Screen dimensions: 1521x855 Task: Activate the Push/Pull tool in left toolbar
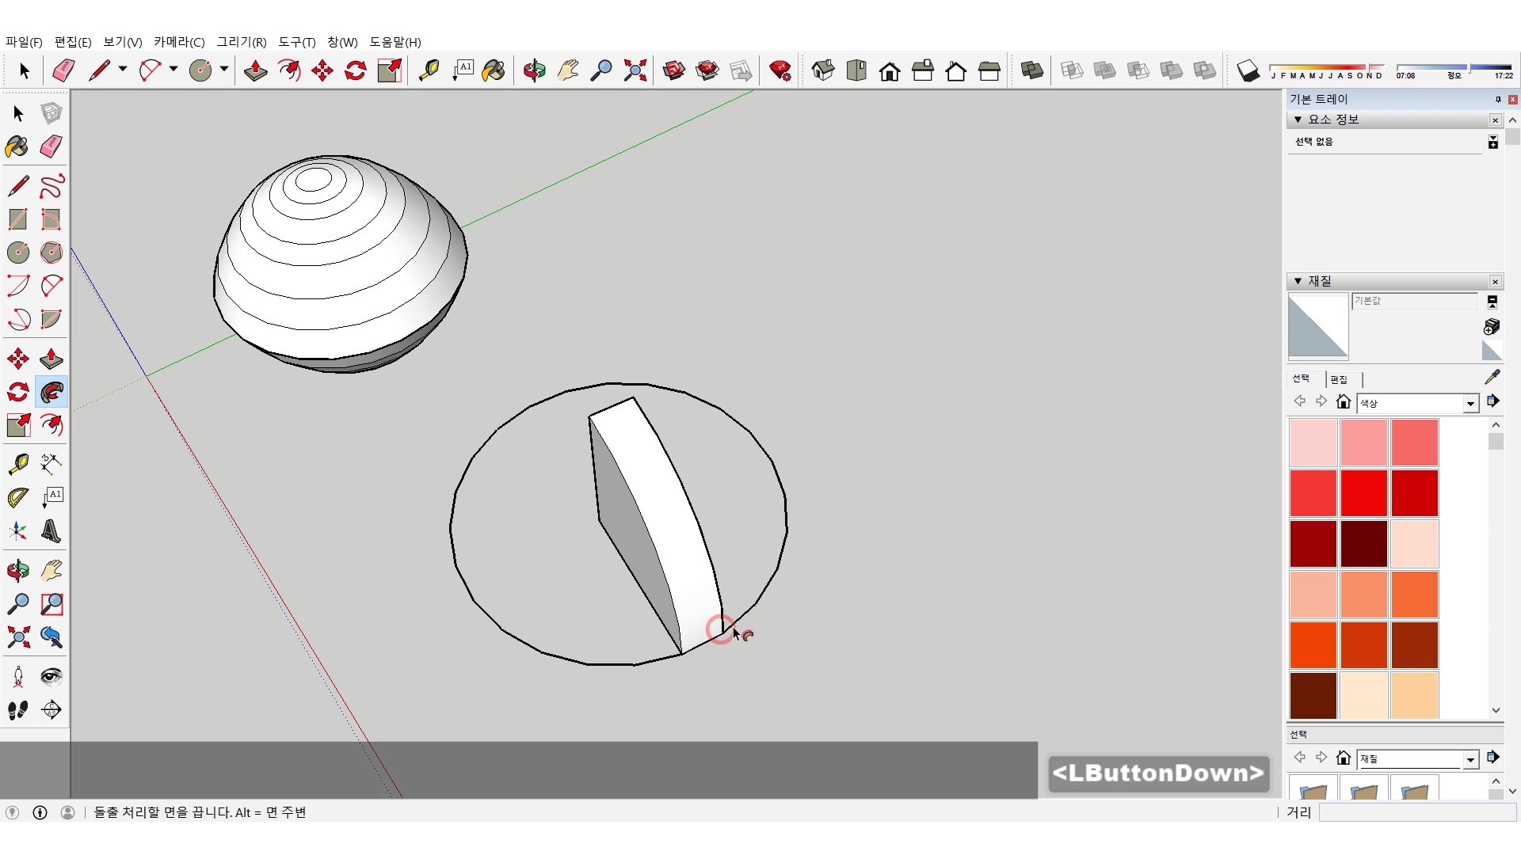click(x=51, y=359)
